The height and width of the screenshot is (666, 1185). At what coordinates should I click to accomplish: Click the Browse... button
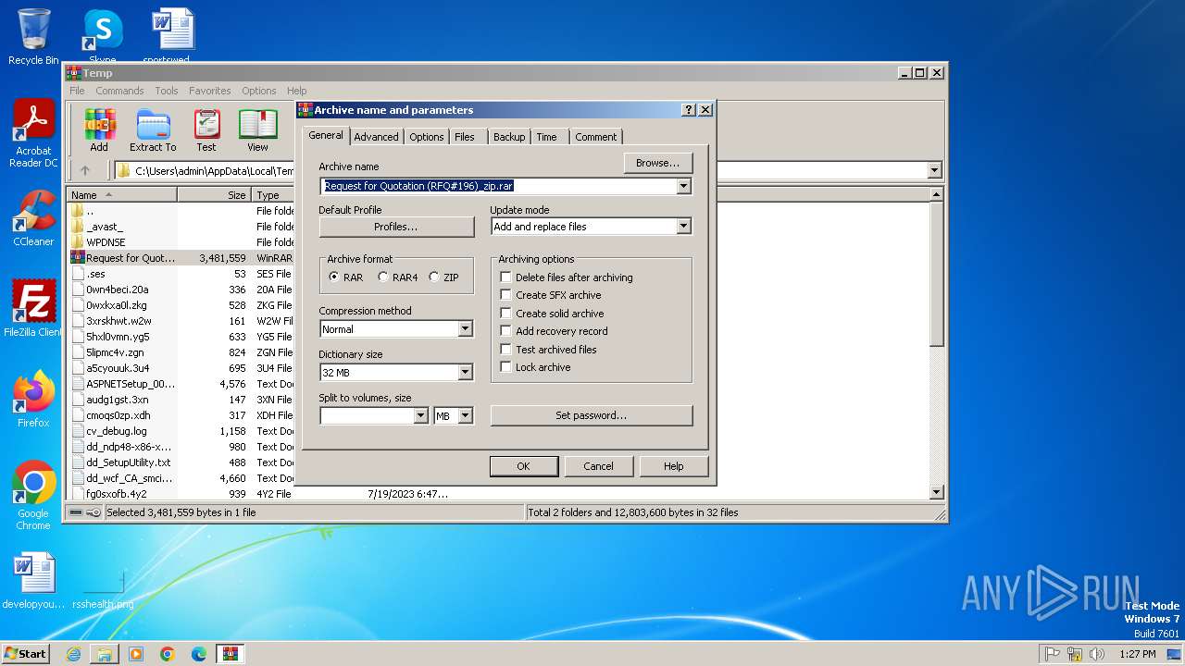(658, 163)
